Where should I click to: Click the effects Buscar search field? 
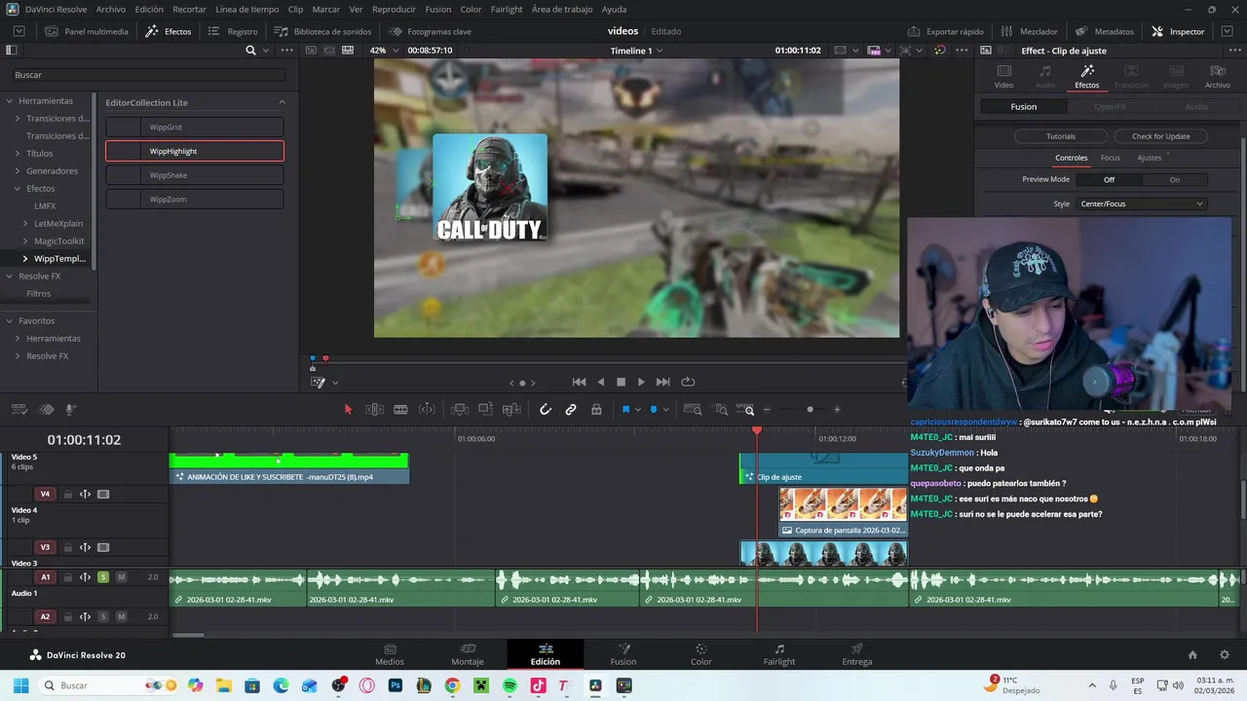tap(148, 75)
